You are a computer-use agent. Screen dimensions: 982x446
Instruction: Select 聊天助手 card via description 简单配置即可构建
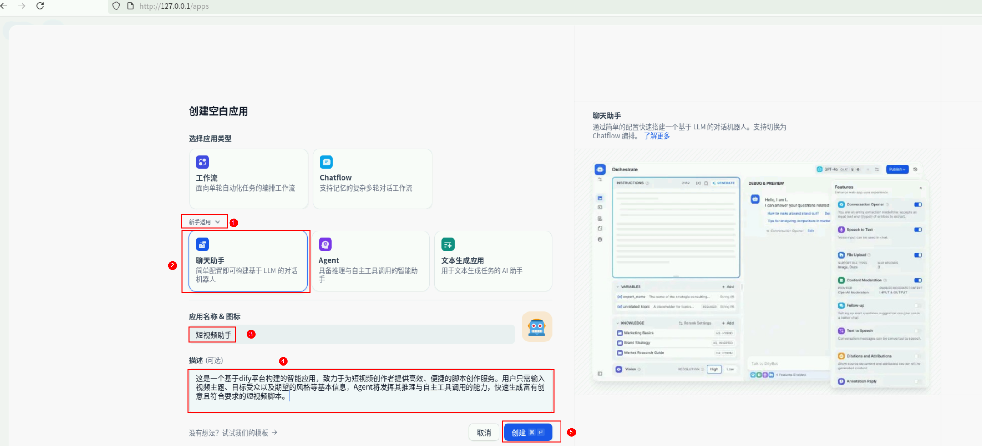(x=247, y=275)
